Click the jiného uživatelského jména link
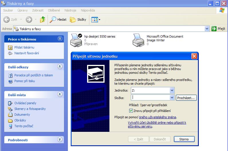This screenshot has width=228, height=151. click(x=158, y=117)
